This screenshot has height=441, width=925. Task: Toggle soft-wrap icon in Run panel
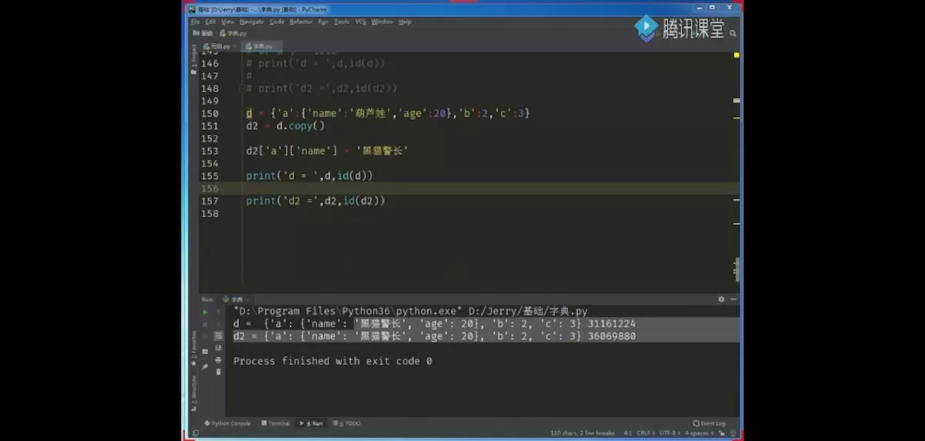coord(218,336)
